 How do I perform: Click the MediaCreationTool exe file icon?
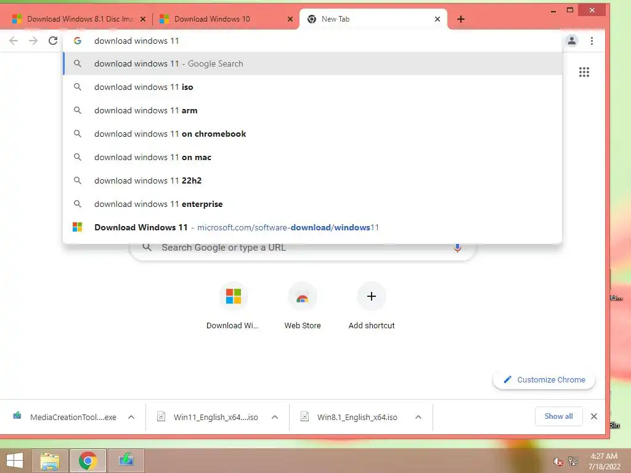pyautogui.click(x=17, y=416)
